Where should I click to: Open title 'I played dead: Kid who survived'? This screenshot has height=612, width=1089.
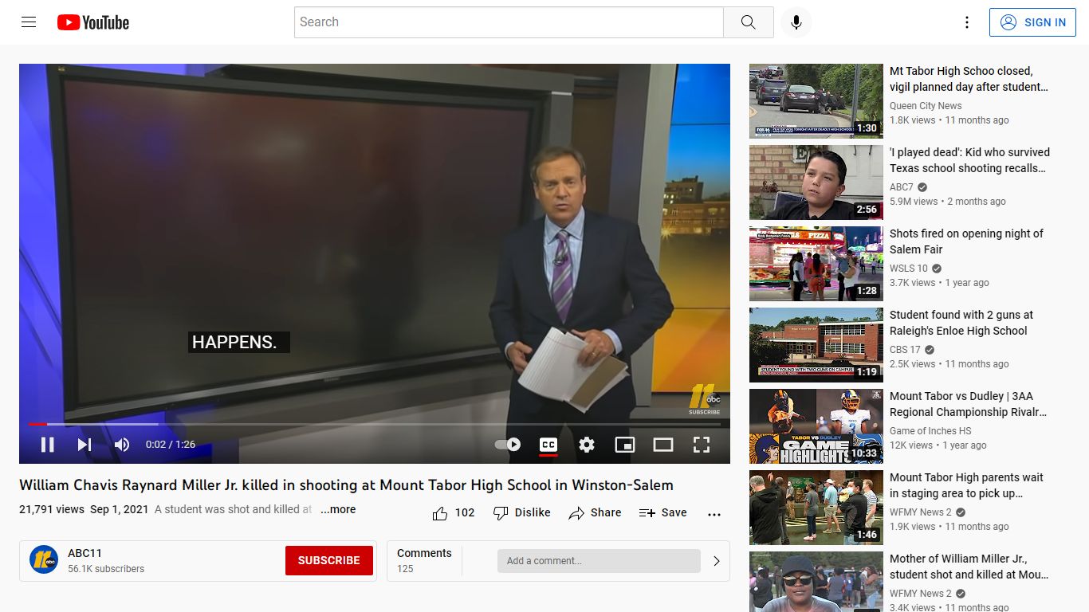969,160
